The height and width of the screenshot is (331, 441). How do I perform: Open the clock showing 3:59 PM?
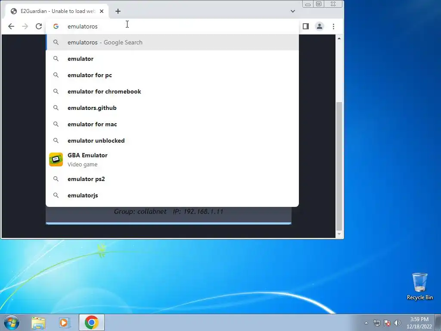(x=419, y=323)
